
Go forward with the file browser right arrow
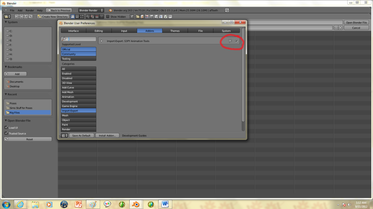coord(21,17)
